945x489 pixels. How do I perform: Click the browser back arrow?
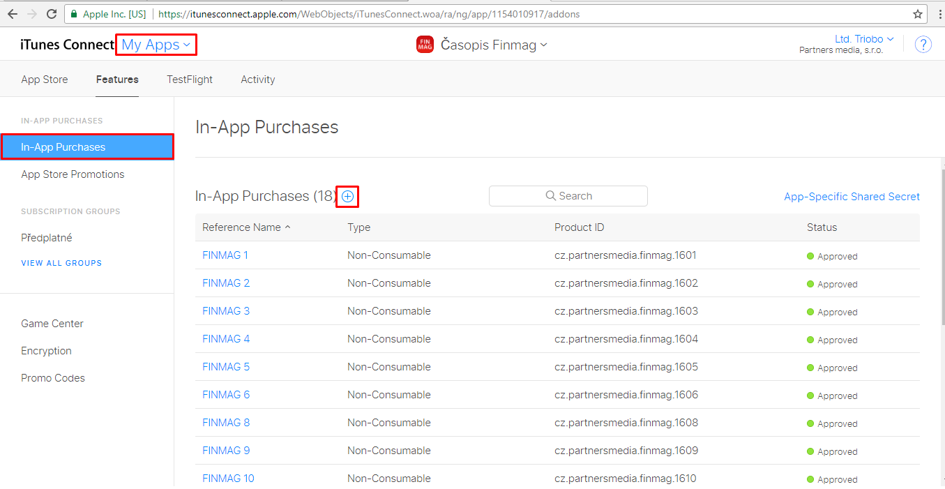(x=13, y=14)
